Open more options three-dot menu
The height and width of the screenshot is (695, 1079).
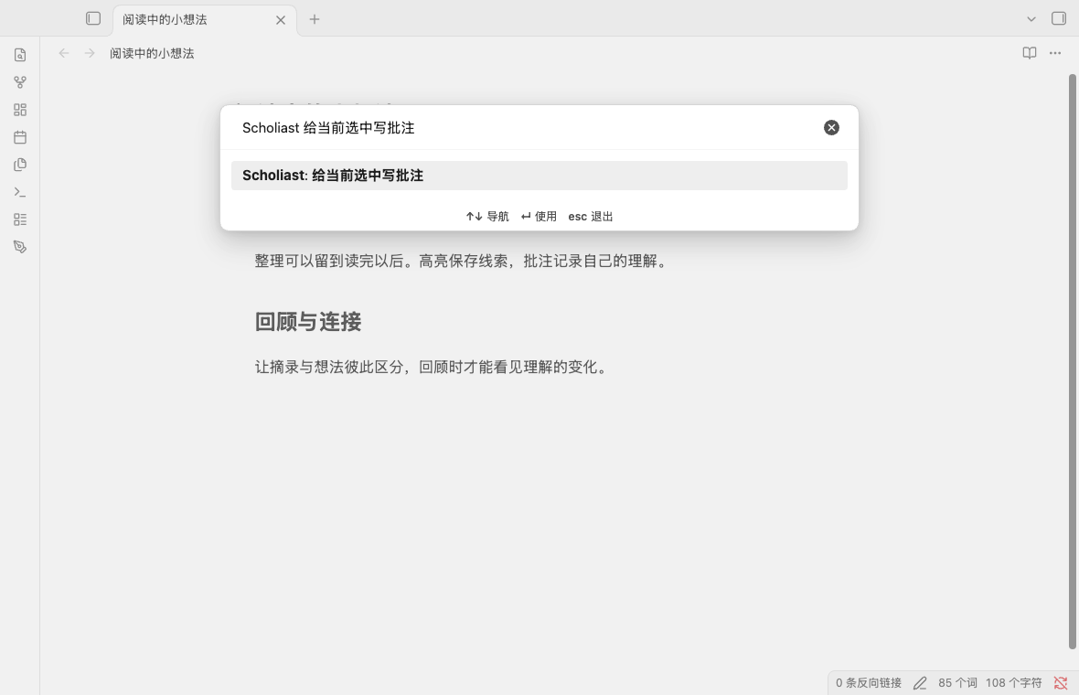1055,53
